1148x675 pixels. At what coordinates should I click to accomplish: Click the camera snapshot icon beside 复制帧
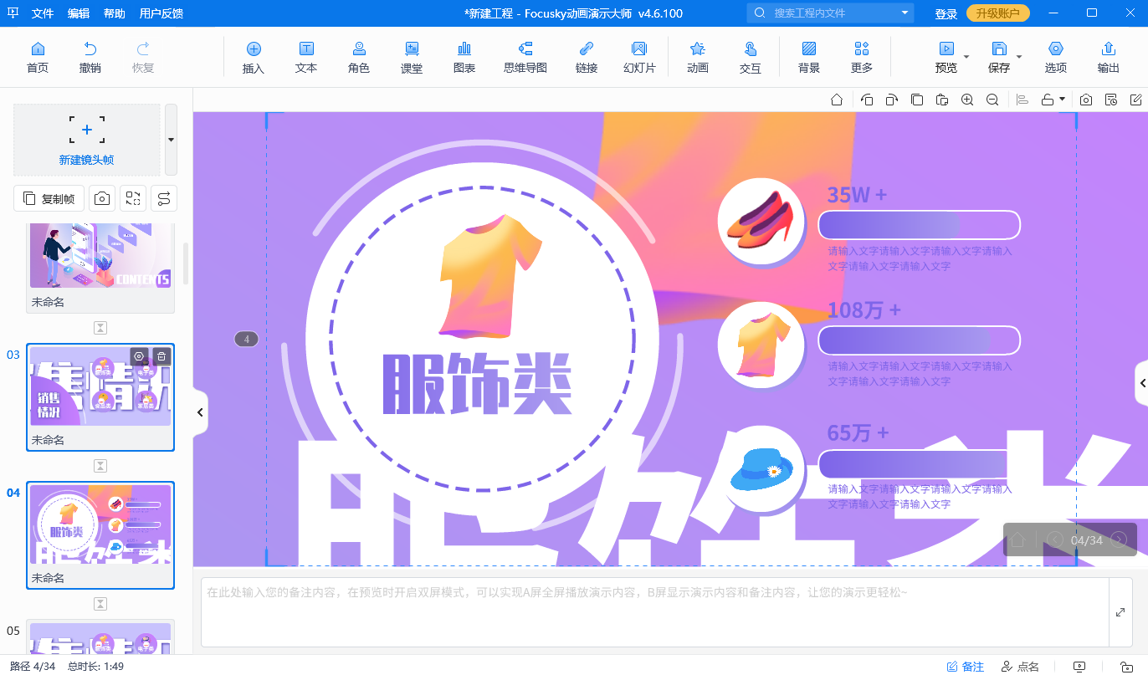point(102,198)
